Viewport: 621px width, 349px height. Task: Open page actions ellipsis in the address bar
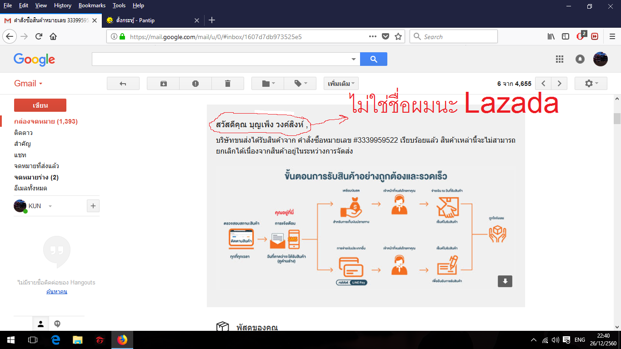pyautogui.click(x=372, y=37)
